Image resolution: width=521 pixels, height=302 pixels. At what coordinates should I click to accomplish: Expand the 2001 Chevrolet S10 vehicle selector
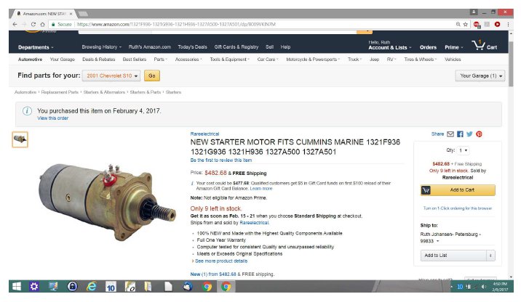pyautogui.click(x=111, y=76)
